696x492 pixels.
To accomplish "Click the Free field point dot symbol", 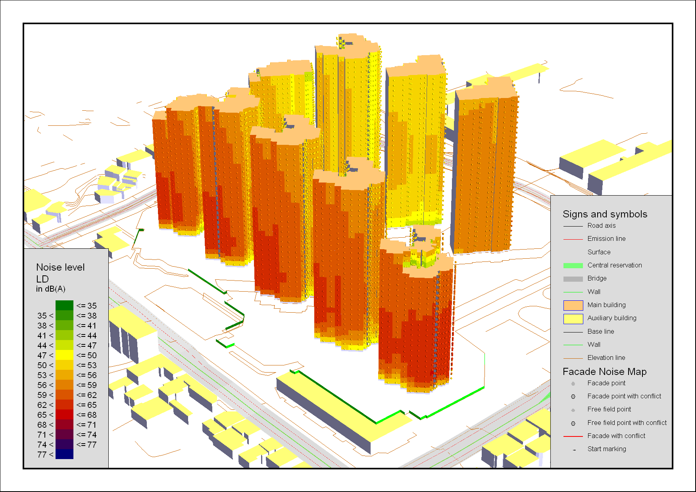I will (x=573, y=410).
